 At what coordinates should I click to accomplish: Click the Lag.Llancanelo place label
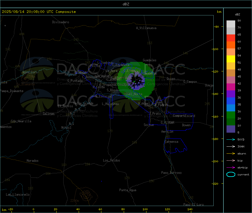pyautogui.click(x=18, y=195)
